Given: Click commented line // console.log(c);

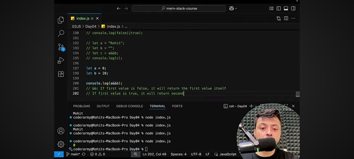Looking at the screenshot, I should pyautogui.click(x=104, y=58).
